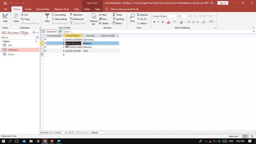Align text Right
This screenshot has width=256, height=144.
(x=198, y=22)
